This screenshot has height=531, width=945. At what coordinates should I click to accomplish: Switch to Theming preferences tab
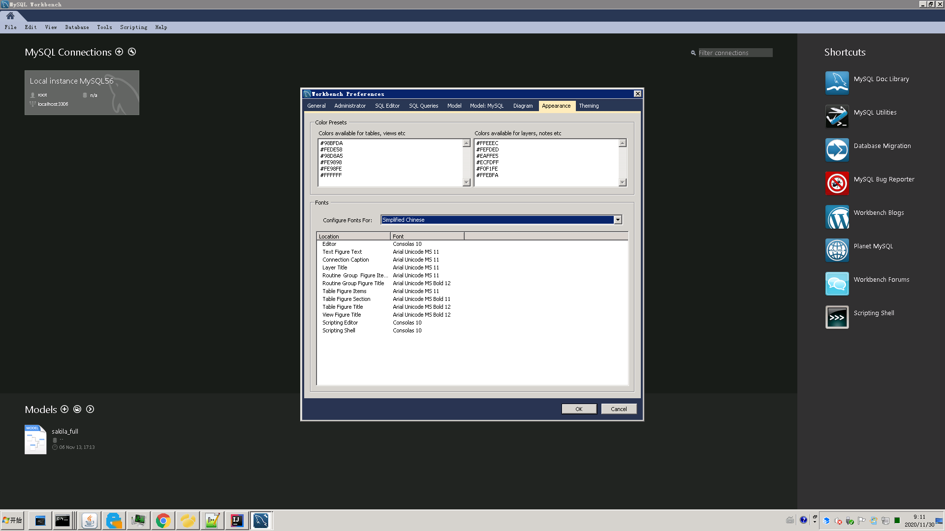[x=589, y=106]
